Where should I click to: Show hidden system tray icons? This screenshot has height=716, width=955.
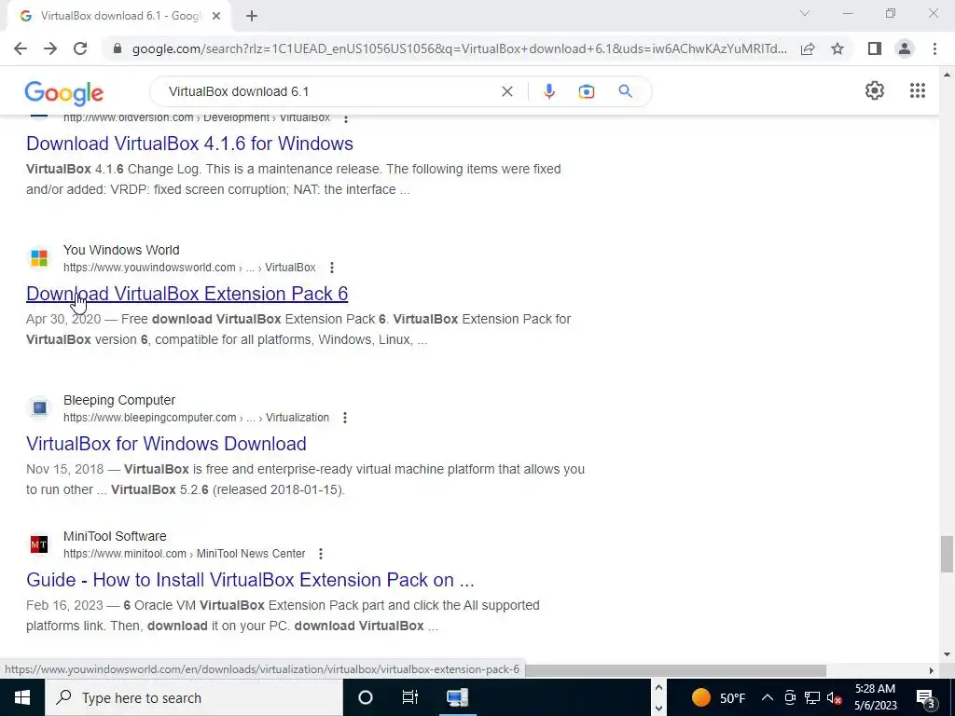(x=768, y=697)
